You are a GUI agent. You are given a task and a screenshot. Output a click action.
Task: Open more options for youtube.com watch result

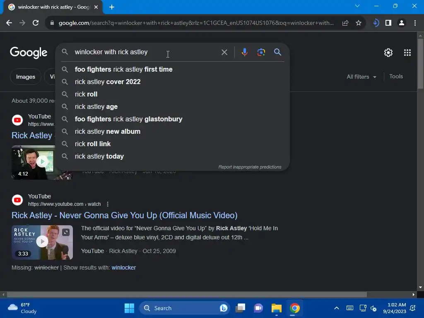[108, 204]
